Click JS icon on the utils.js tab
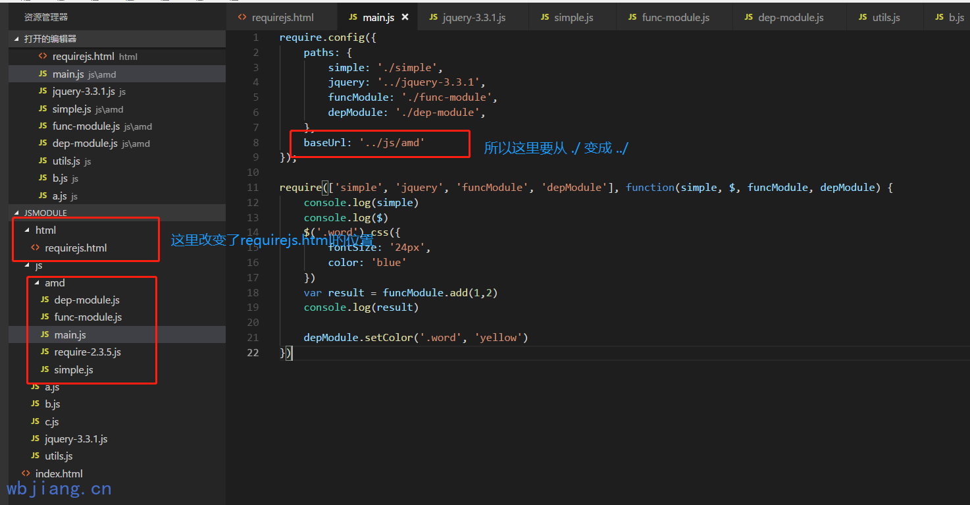The width and height of the screenshot is (970, 505). (x=863, y=18)
